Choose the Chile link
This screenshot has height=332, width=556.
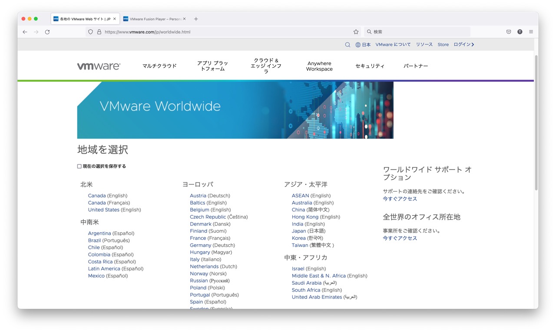(x=94, y=247)
